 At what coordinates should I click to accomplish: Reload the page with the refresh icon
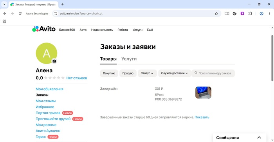click(x=20, y=13)
